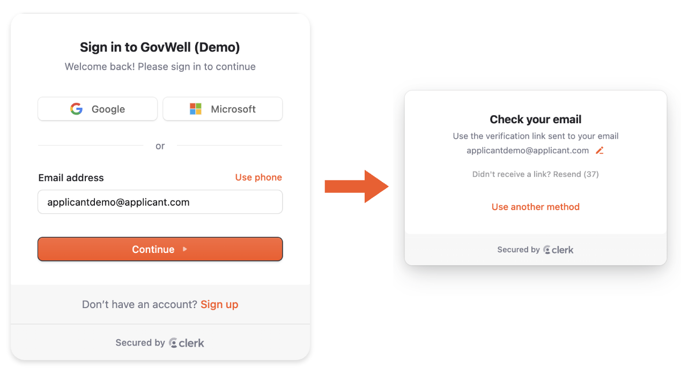
Task: Click the Email address field label
Action: 71,178
